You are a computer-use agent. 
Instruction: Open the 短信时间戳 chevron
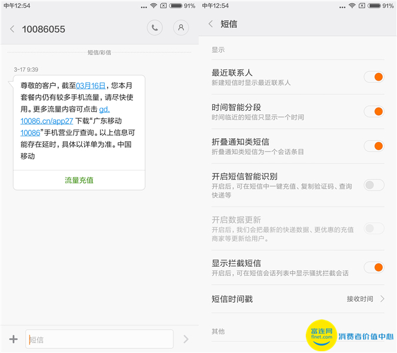click(x=382, y=299)
